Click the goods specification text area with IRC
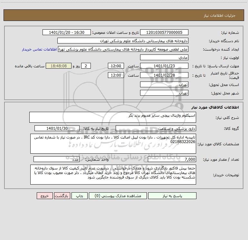The height and width of the screenshot is (240, 248). 113,144
